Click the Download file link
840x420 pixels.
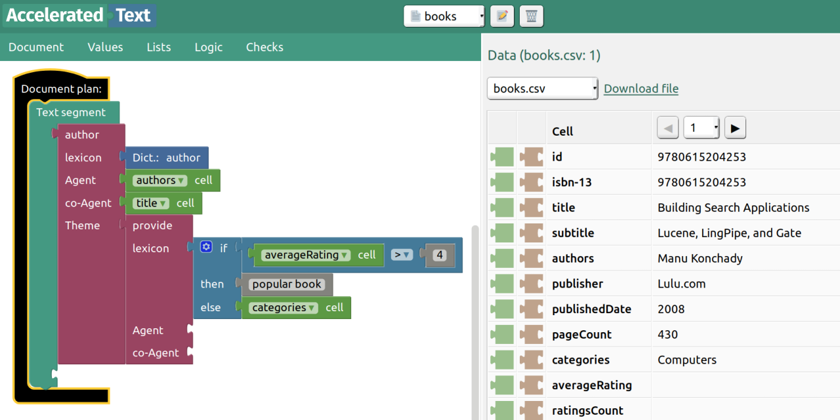[640, 88]
